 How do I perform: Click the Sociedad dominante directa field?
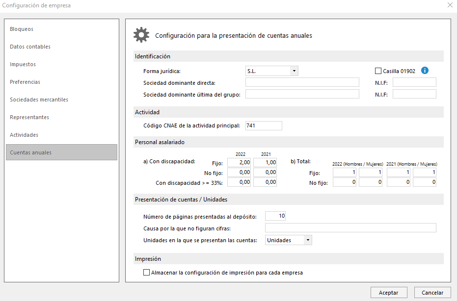(x=302, y=82)
